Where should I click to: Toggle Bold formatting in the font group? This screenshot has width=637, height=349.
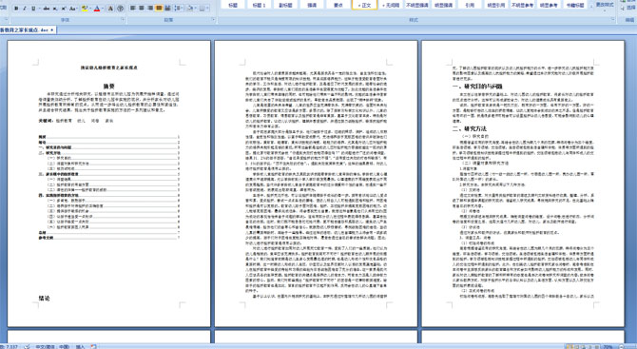(x=16, y=9)
